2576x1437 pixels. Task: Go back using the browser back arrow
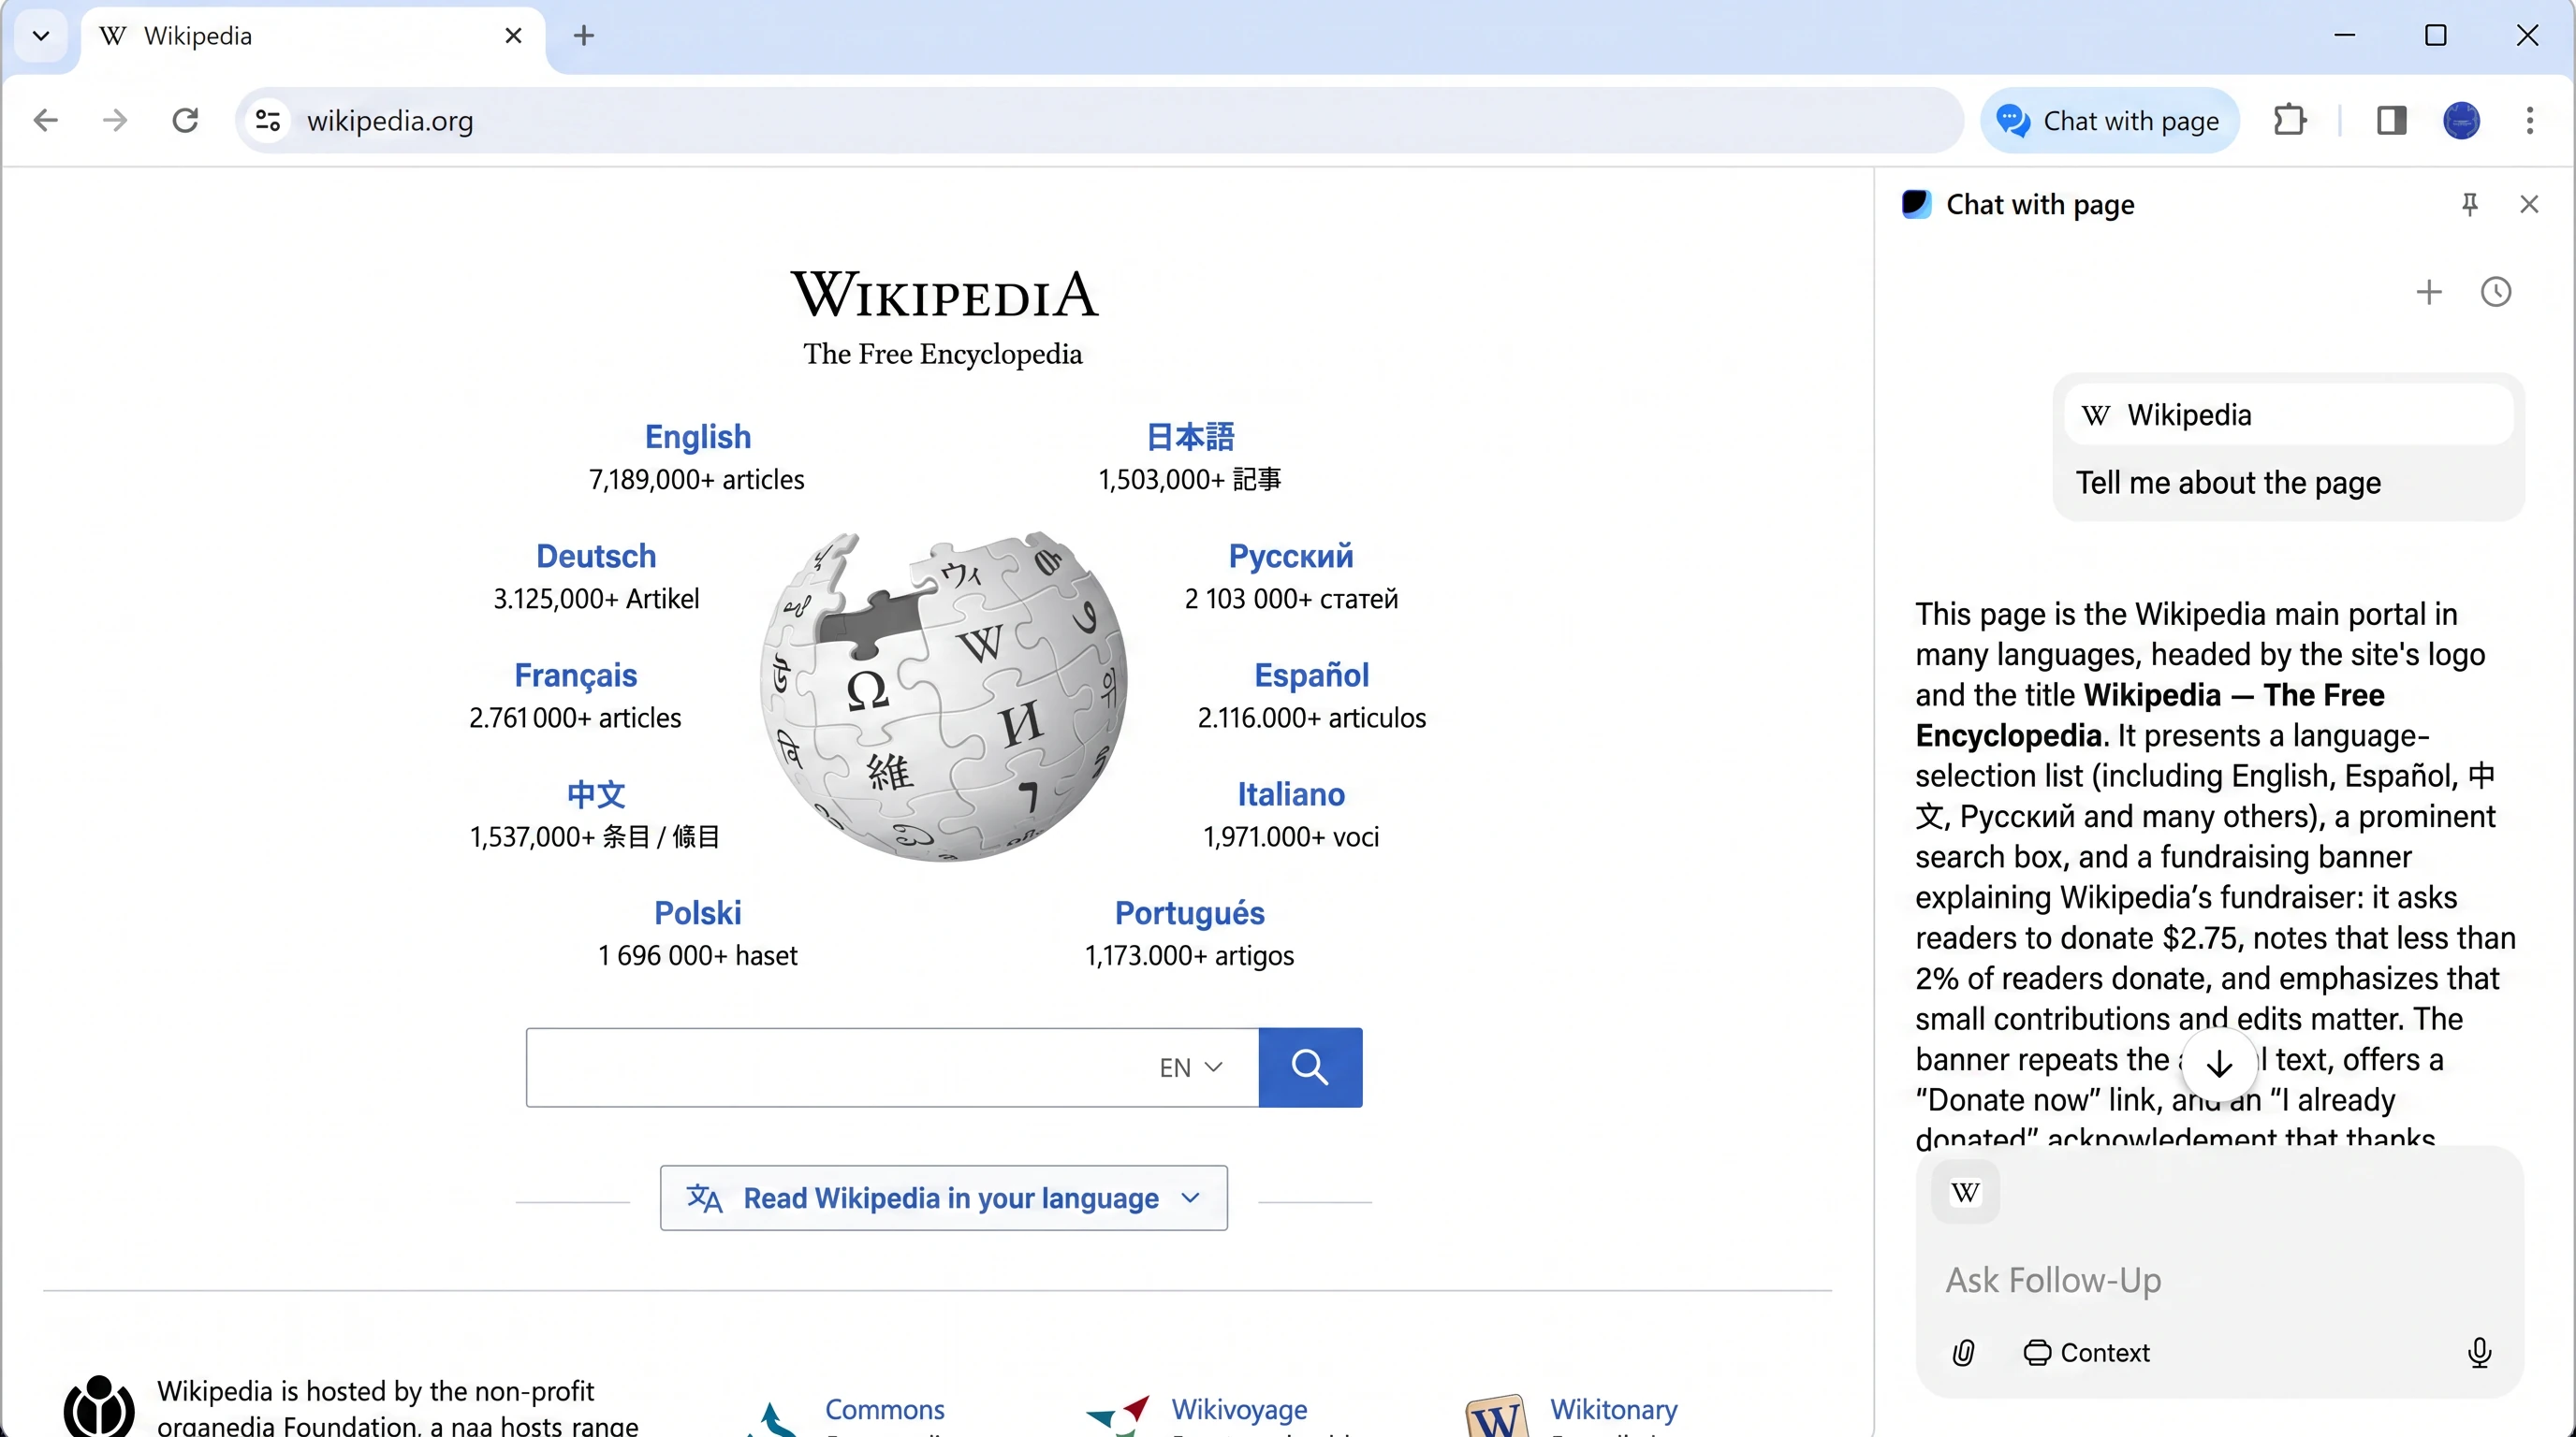[x=46, y=121]
